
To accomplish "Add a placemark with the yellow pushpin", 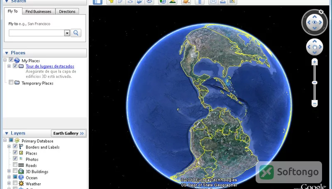I will pos(111,2).
